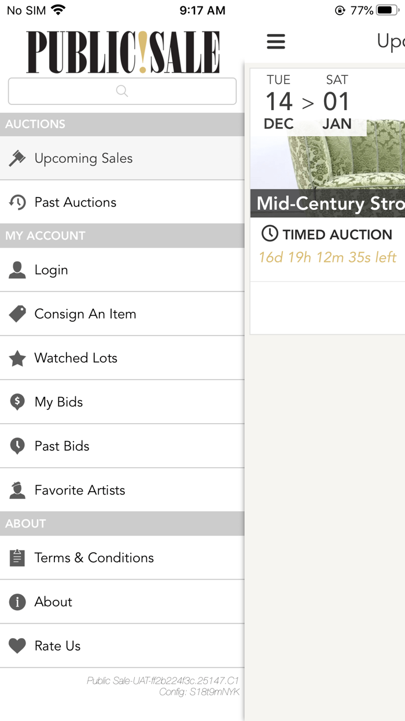Open the Terms & Conditions menu item
This screenshot has height=721, width=405.
click(94, 558)
